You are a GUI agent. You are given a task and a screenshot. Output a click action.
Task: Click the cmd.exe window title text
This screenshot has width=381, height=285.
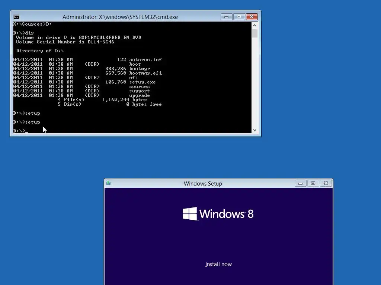tap(120, 17)
